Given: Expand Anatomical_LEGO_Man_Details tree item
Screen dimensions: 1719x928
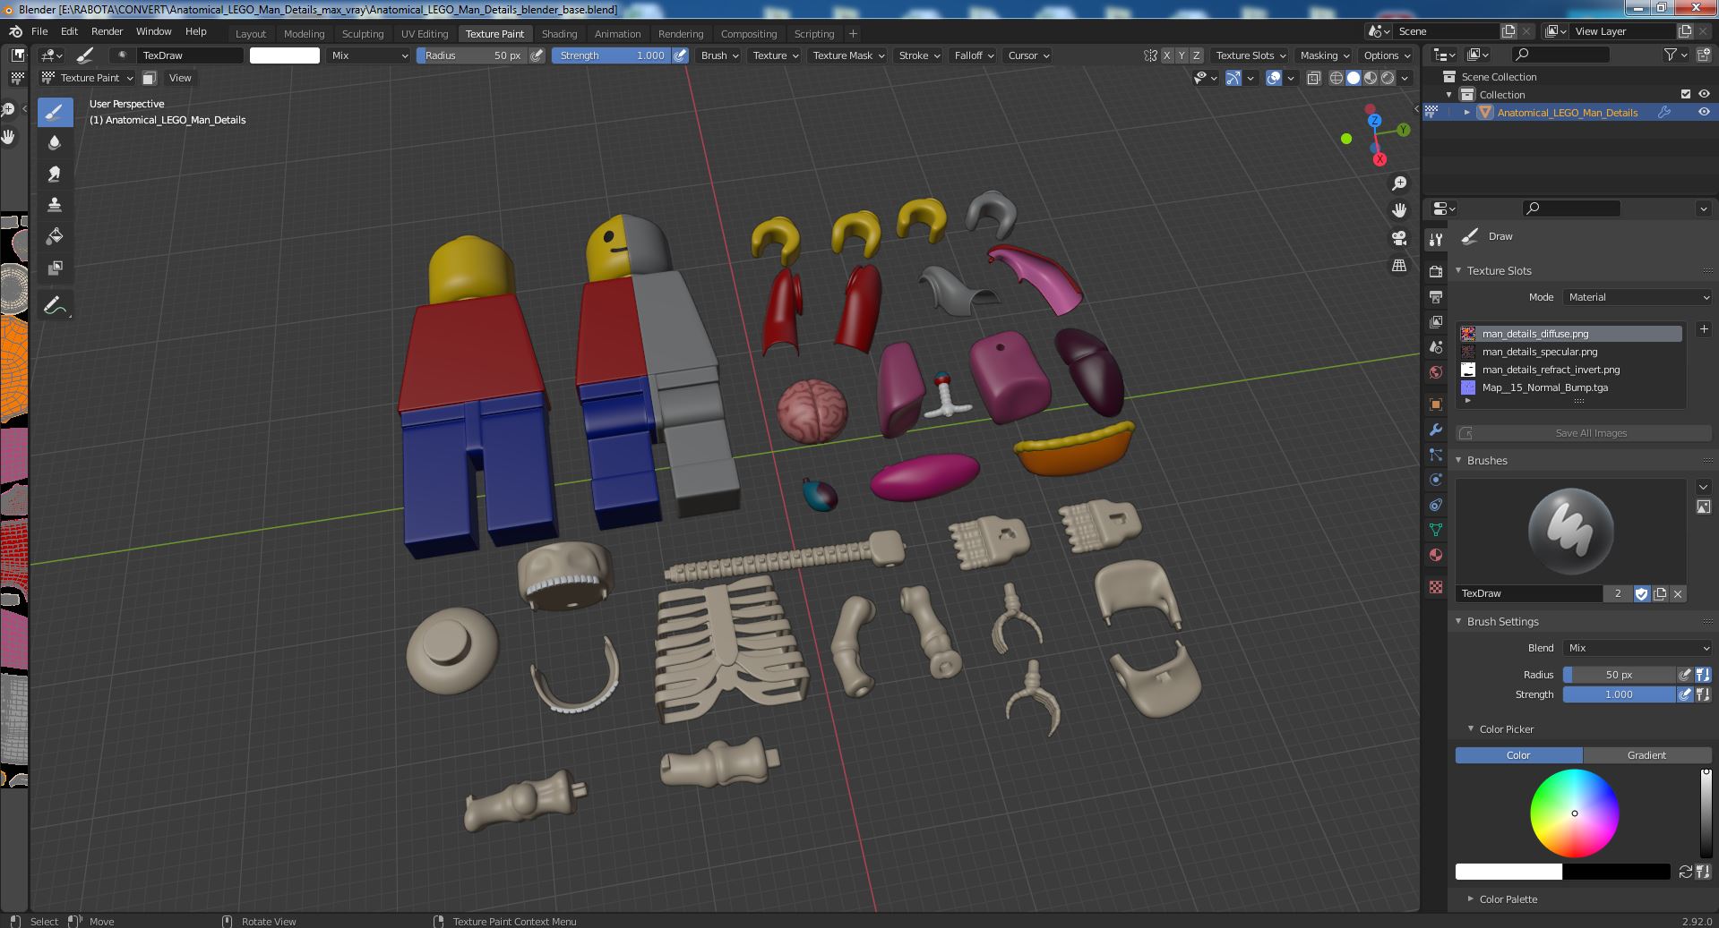Looking at the screenshot, I should pos(1466,113).
